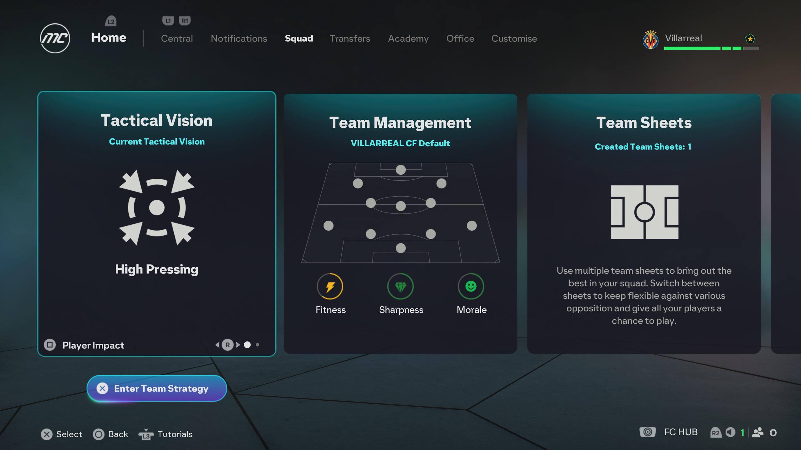Click the High Pressing tactic icon
The height and width of the screenshot is (450, 801).
157,207
